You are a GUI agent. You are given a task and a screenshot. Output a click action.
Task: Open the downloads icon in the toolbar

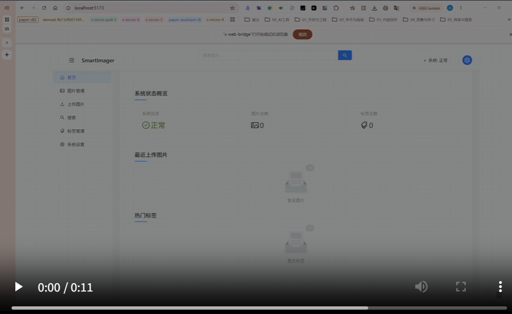point(374,8)
